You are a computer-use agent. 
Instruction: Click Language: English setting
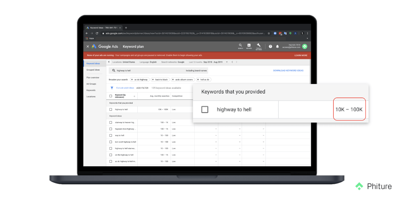pos(148,62)
